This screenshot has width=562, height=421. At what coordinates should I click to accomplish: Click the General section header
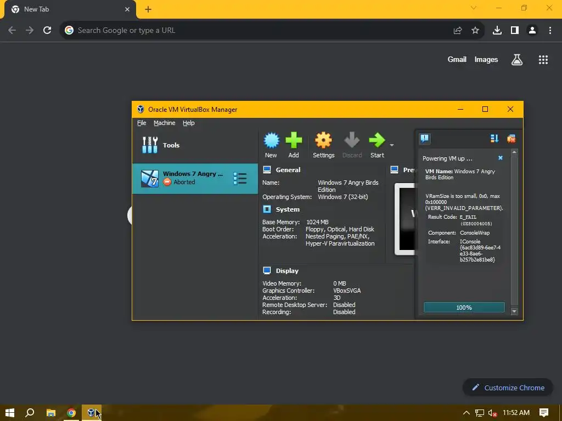[288, 170]
